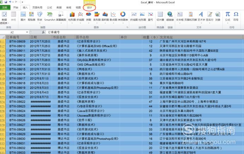
Task: Open the Charts group dialog launcher
Action: (x=127, y=27)
